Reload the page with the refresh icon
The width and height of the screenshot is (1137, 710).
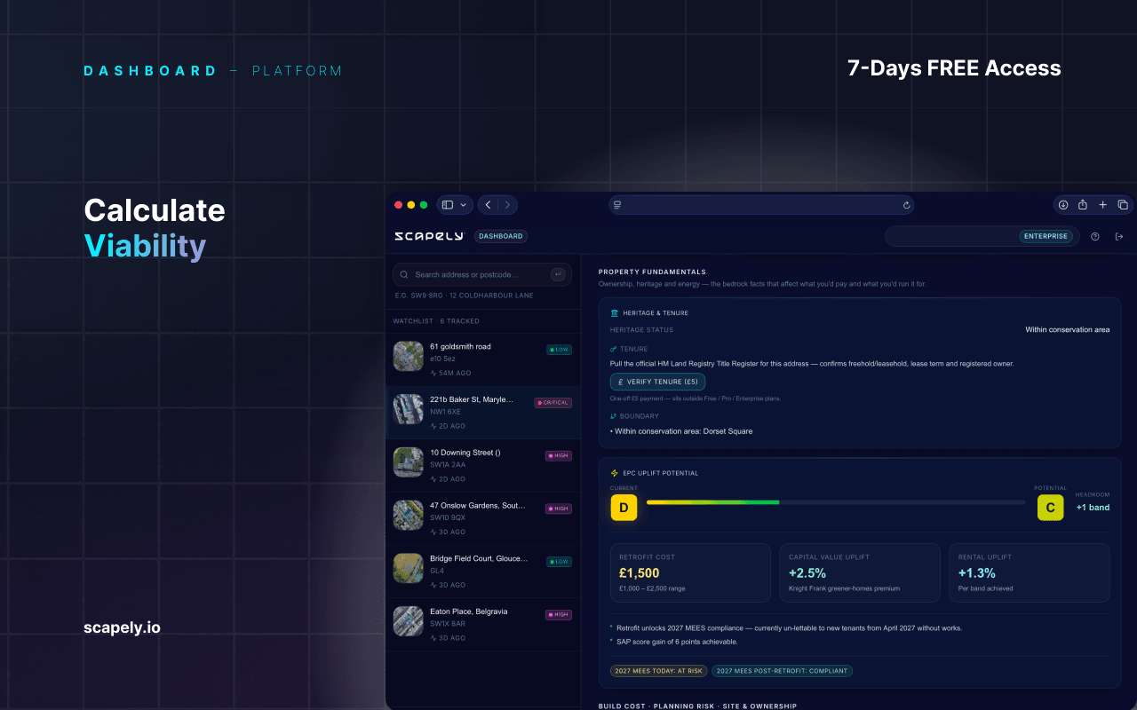coord(906,205)
